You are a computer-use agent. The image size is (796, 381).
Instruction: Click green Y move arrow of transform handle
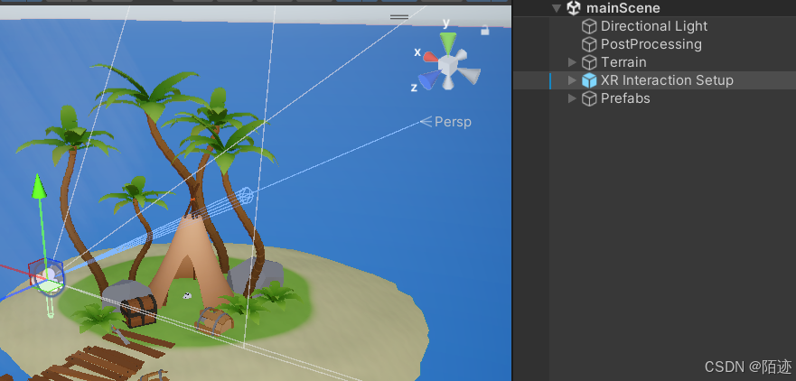(x=39, y=186)
